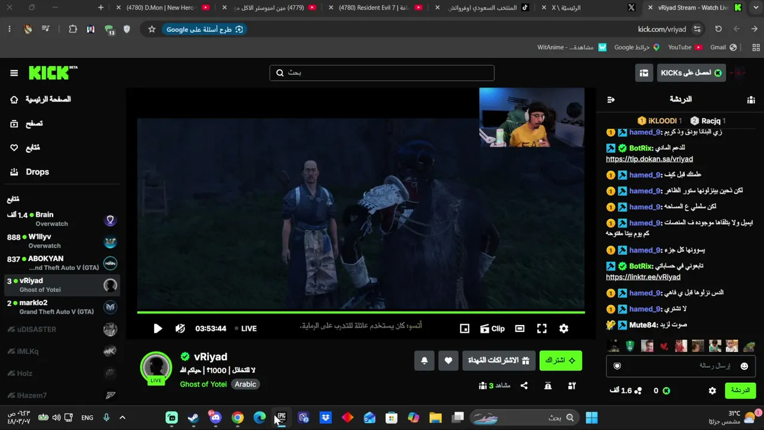The height and width of the screenshot is (430, 764).
Task: Gift subscriptions with the gift button
Action: 498,361
